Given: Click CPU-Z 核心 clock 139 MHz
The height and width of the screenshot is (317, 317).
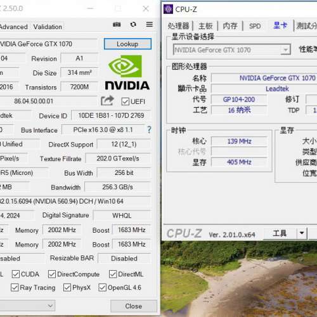Looking at the screenshot, I should [239, 141].
